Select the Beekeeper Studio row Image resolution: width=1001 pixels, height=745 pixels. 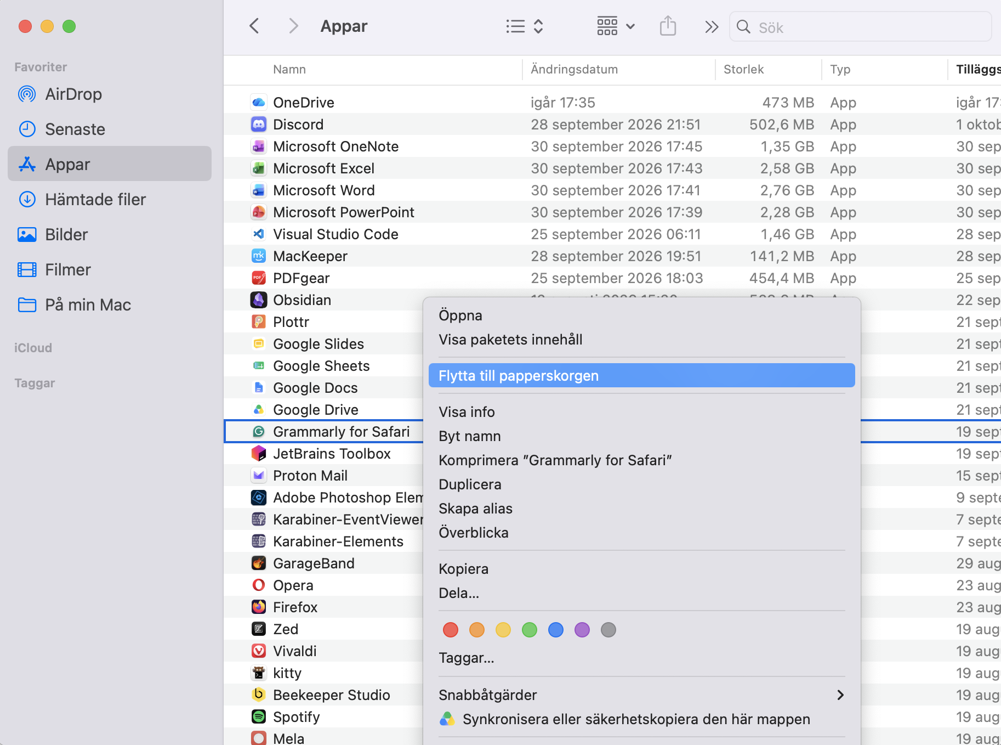pyautogui.click(x=323, y=695)
